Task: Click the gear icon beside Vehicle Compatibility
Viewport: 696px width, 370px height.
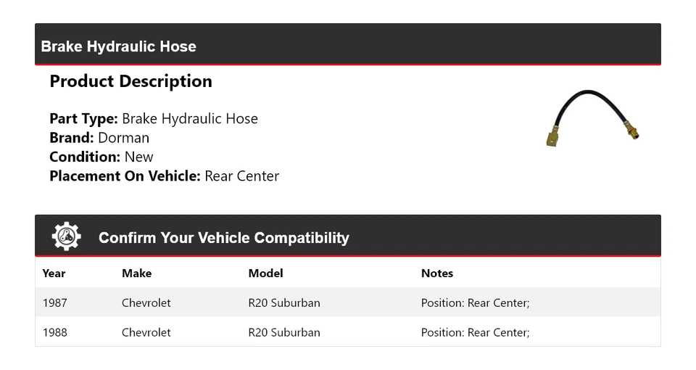Action: click(x=66, y=237)
